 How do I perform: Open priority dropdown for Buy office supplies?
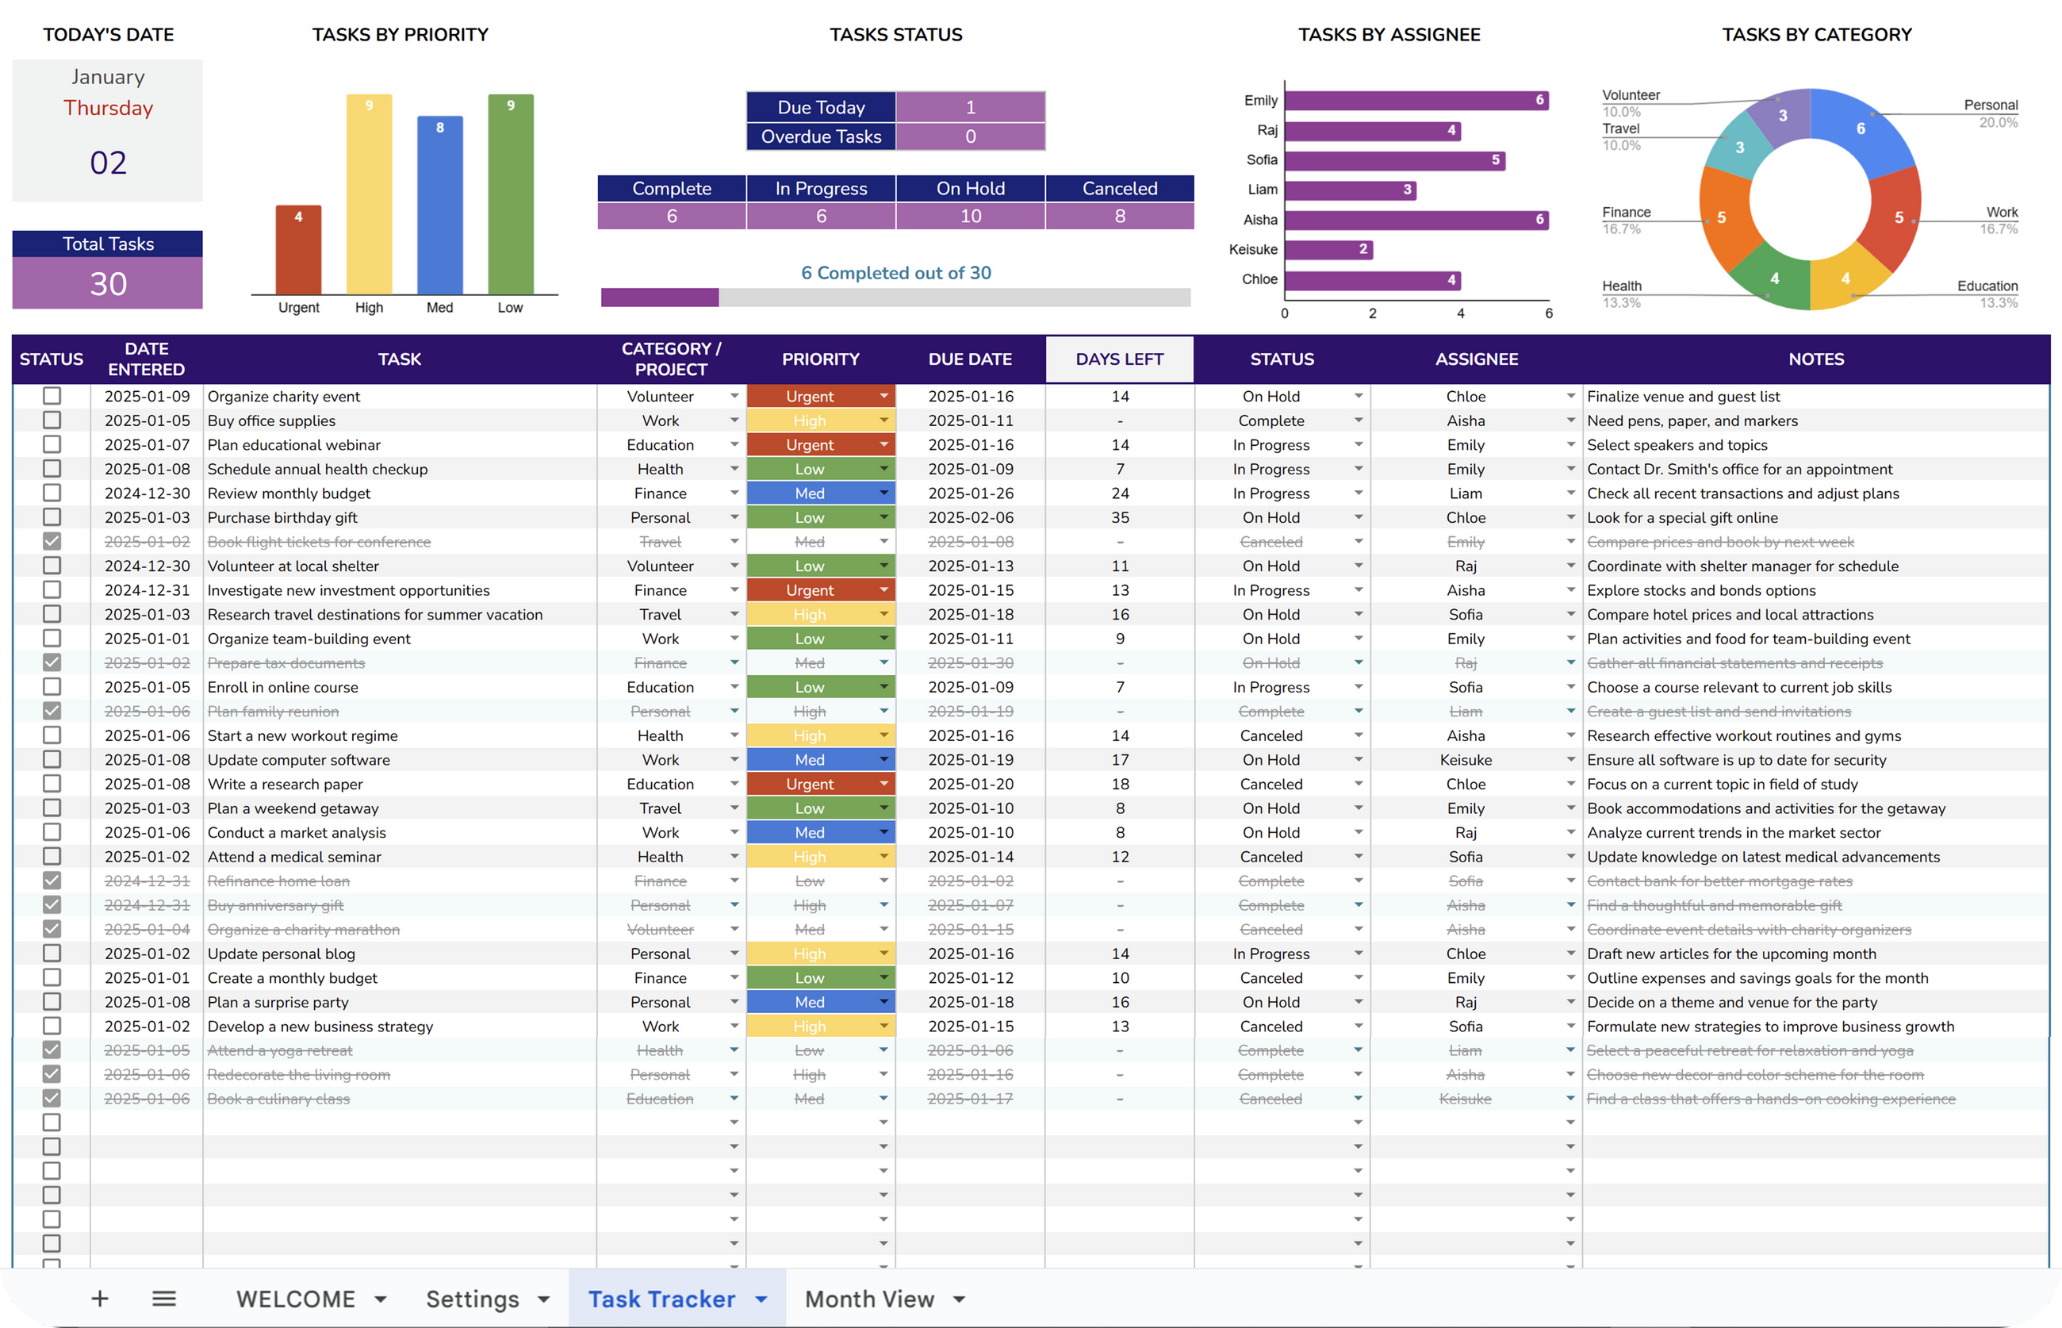pyautogui.click(x=883, y=420)
